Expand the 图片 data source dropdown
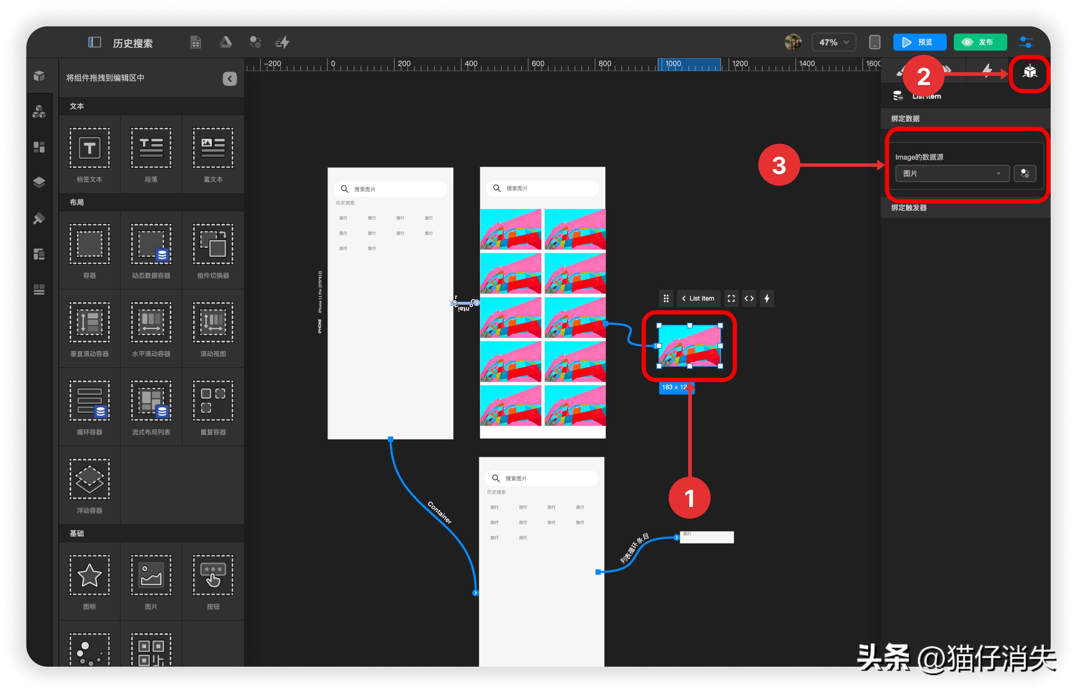This screenshot has width=1077, height=693. (x=951, y=174)
